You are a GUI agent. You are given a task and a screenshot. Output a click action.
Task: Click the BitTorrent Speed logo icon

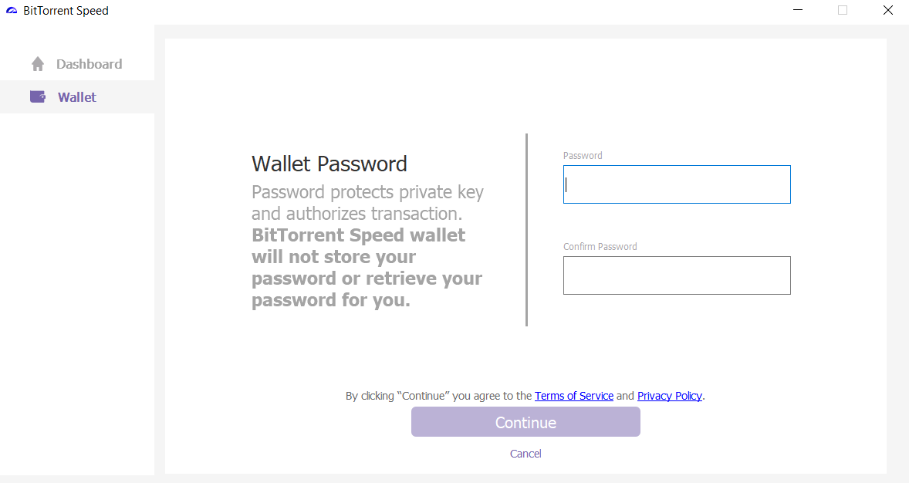pyautogui.click(x=12, y=11)
